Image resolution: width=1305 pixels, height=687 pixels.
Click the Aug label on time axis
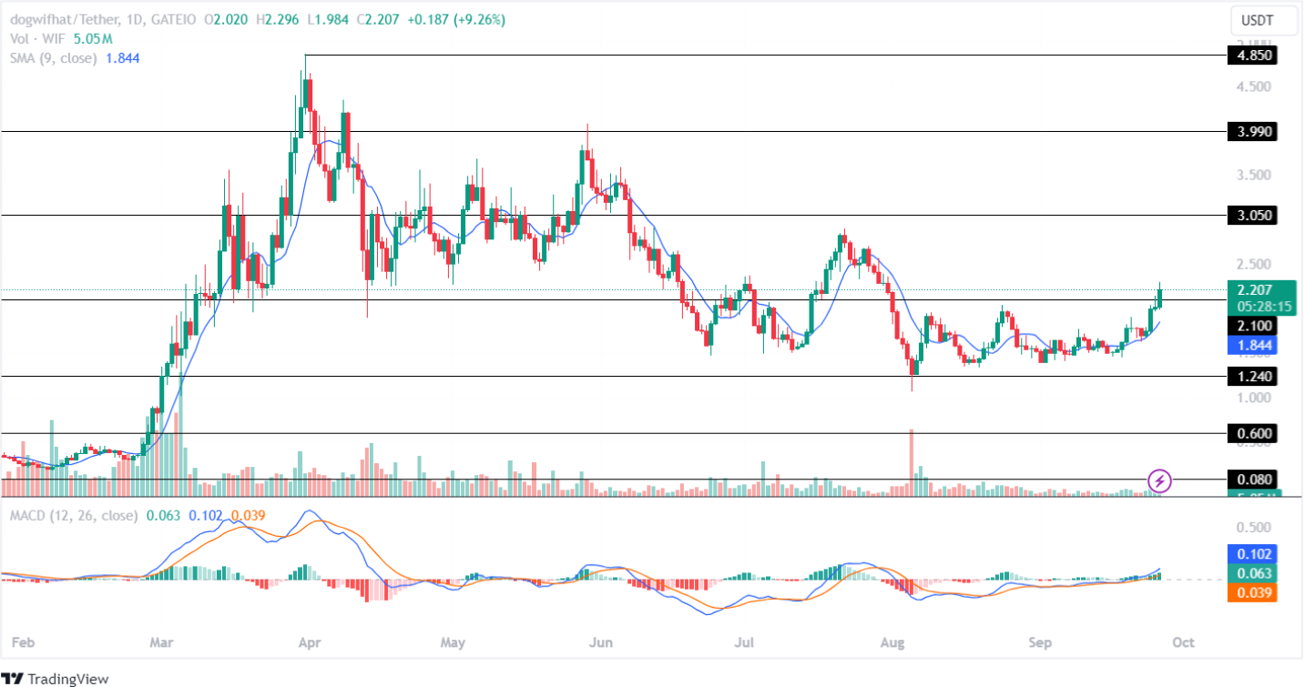(893, 642)
